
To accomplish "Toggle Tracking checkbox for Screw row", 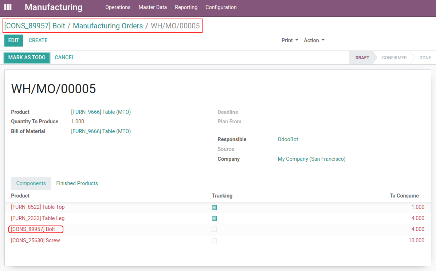I will point(214,241).
